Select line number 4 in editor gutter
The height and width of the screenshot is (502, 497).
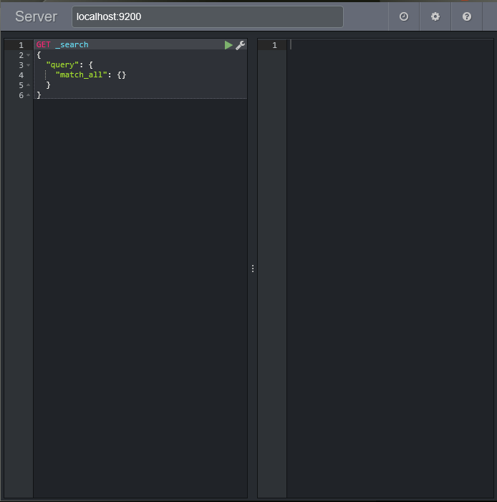coord(21,75)
